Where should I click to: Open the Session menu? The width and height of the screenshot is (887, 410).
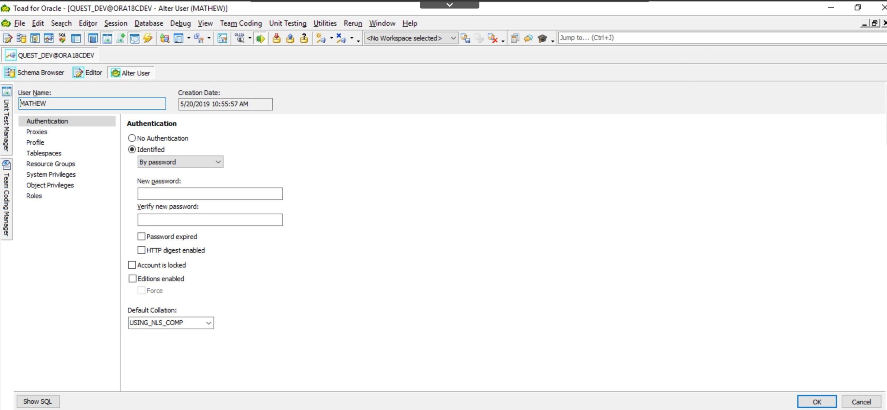point(116,23)
